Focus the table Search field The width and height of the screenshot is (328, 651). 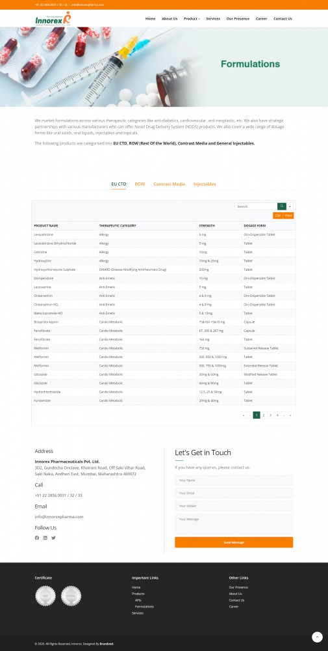point(256,206)
